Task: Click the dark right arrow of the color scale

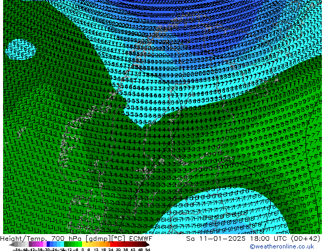Action: [147, 244]
